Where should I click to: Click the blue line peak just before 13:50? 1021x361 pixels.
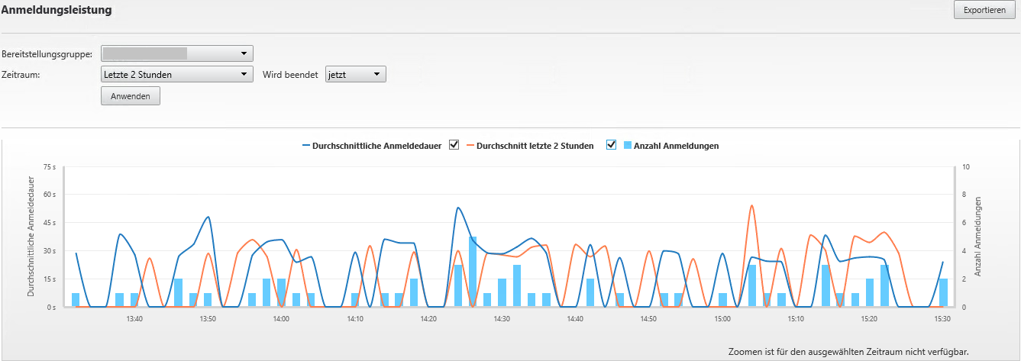point(208,218)
